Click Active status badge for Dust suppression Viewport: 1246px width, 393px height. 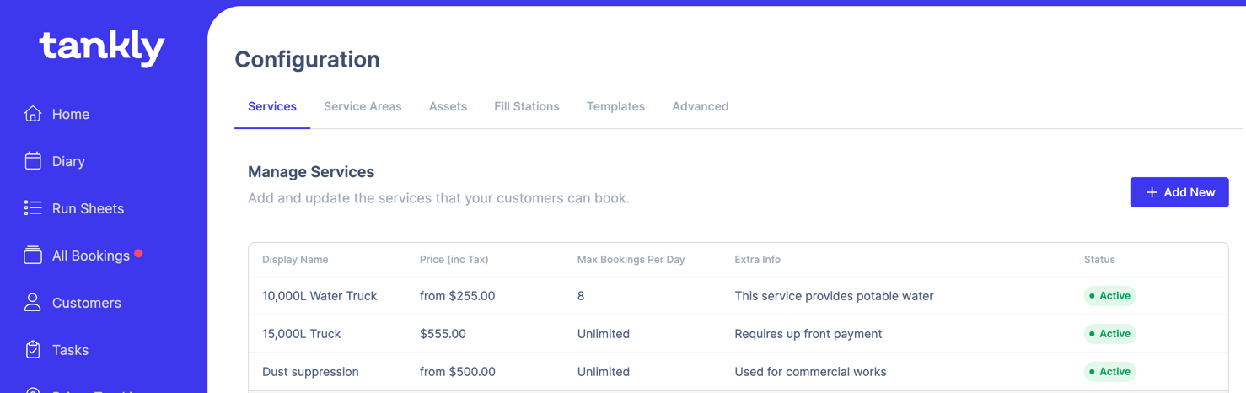point(1109,372)
